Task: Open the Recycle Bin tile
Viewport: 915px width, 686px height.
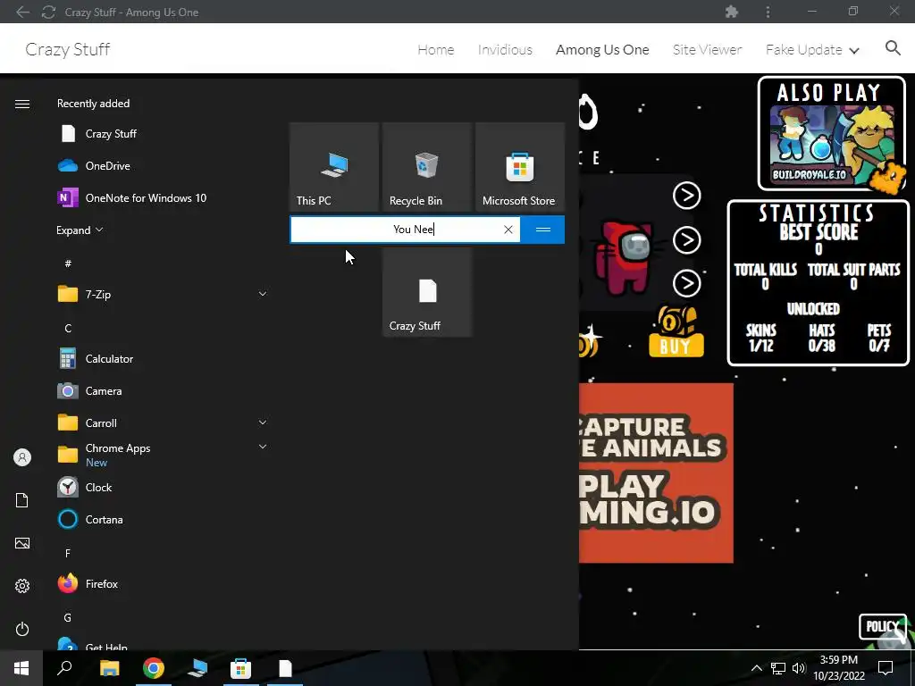Action: coord(426,167)
